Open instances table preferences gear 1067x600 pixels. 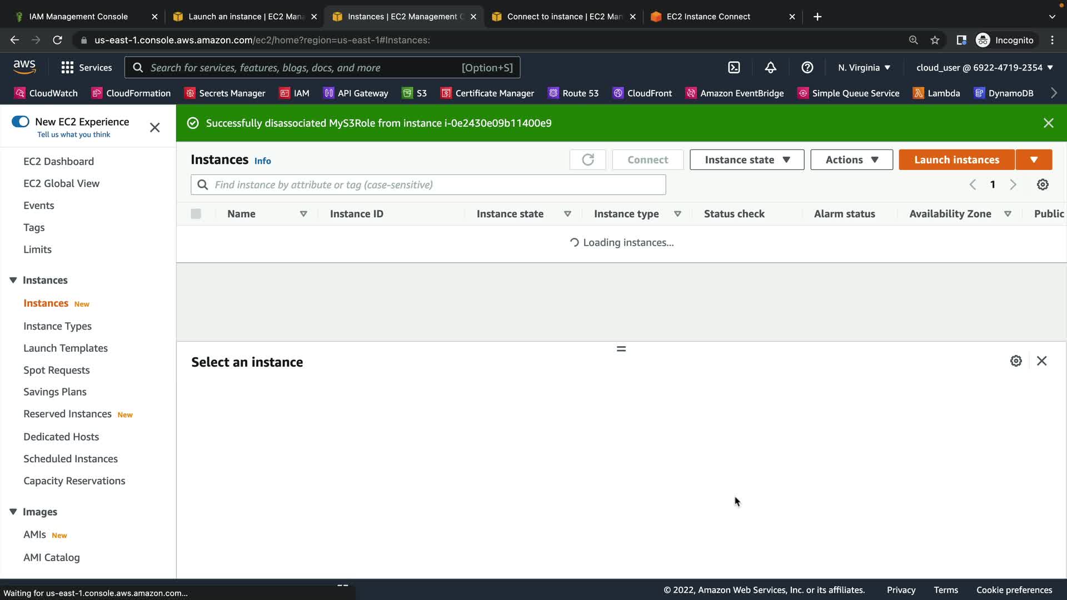[1043, 184]
